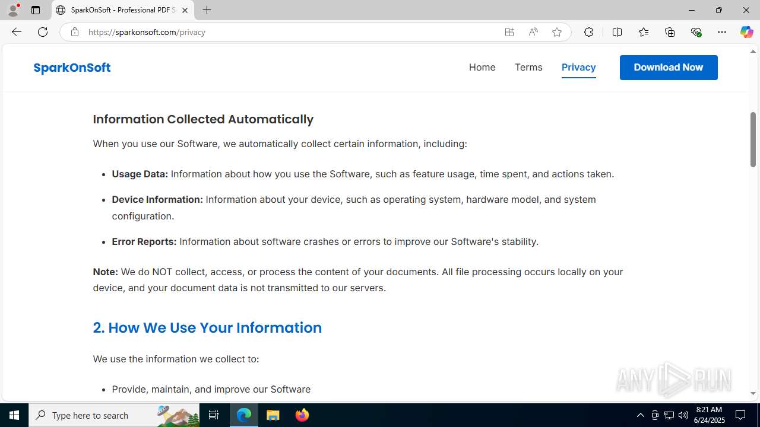Click the heading Information Collected Automatically
Screen dimensions: 760x427
[203, 119]
